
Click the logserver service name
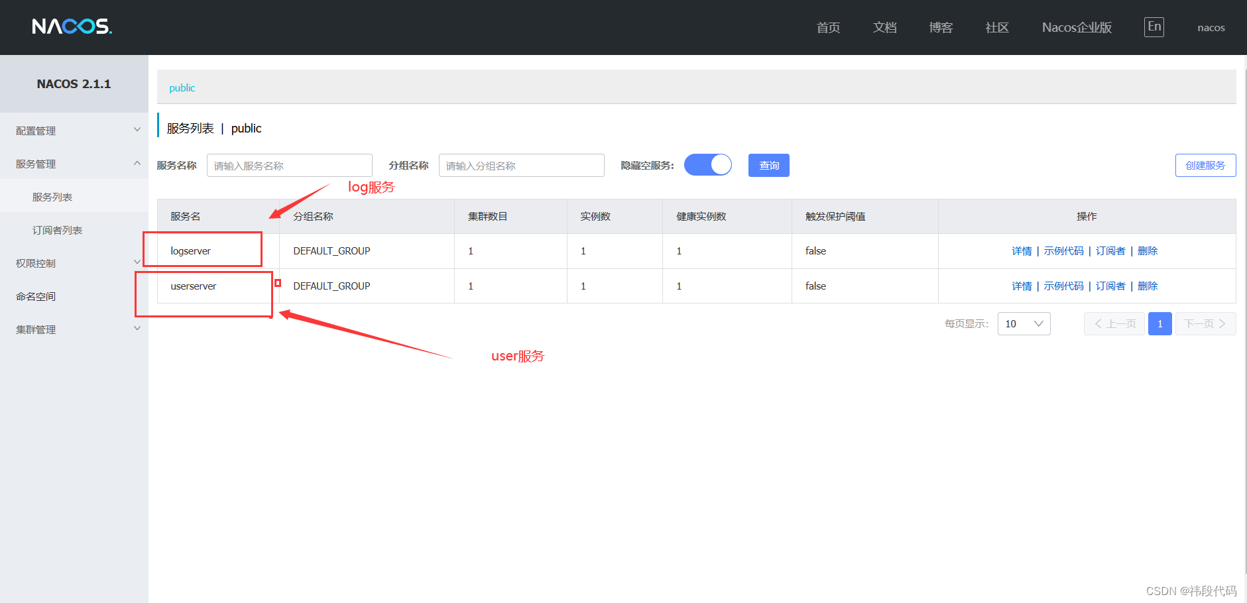click(x=190, y=251)
